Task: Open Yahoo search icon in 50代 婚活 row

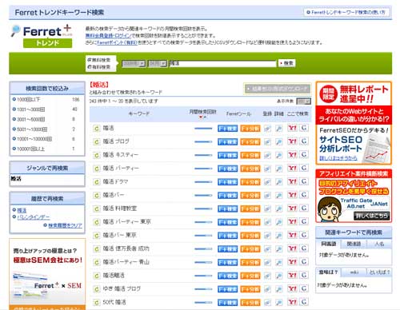Action: 292,302
